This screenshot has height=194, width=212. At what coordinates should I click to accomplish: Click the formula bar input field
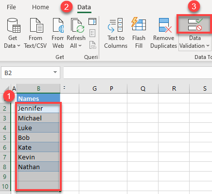[x=138, y=73]
